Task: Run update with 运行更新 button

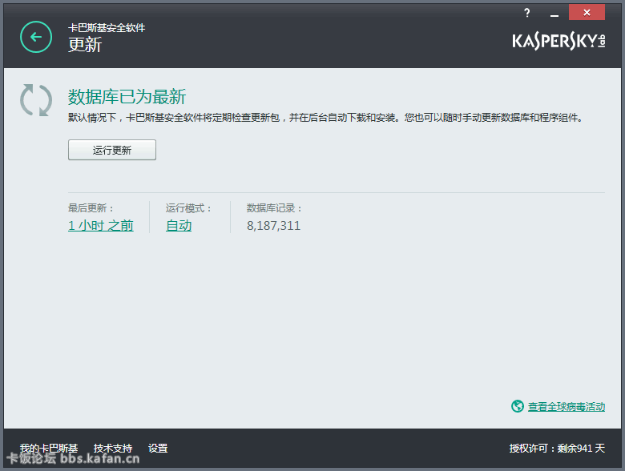Action: click(x=112, y=150)
